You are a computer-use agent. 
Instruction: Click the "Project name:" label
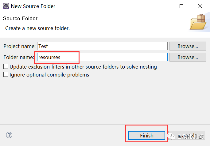[20, 46]
